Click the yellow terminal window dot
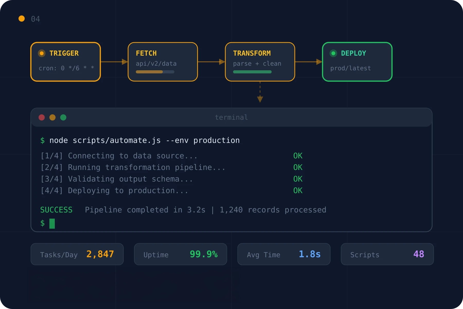Image resolution: width=463 pixels, height=309 pixels. coord(52,117)
